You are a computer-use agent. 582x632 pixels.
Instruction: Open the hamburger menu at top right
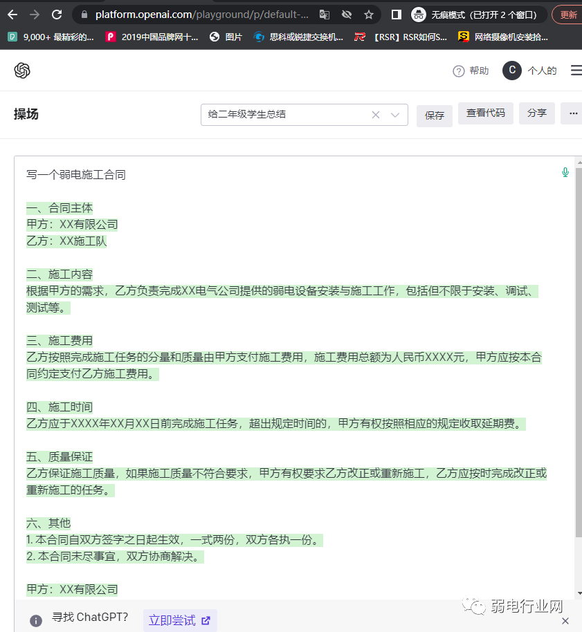[x=576, y=71]
